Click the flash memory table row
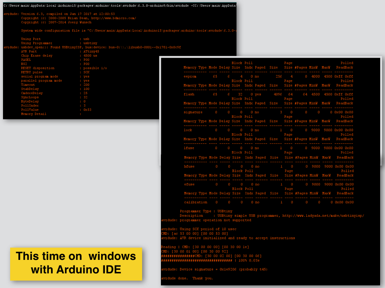Image resolution: width=385 pixels, height=288 pixels. click(x=268, y=94)
